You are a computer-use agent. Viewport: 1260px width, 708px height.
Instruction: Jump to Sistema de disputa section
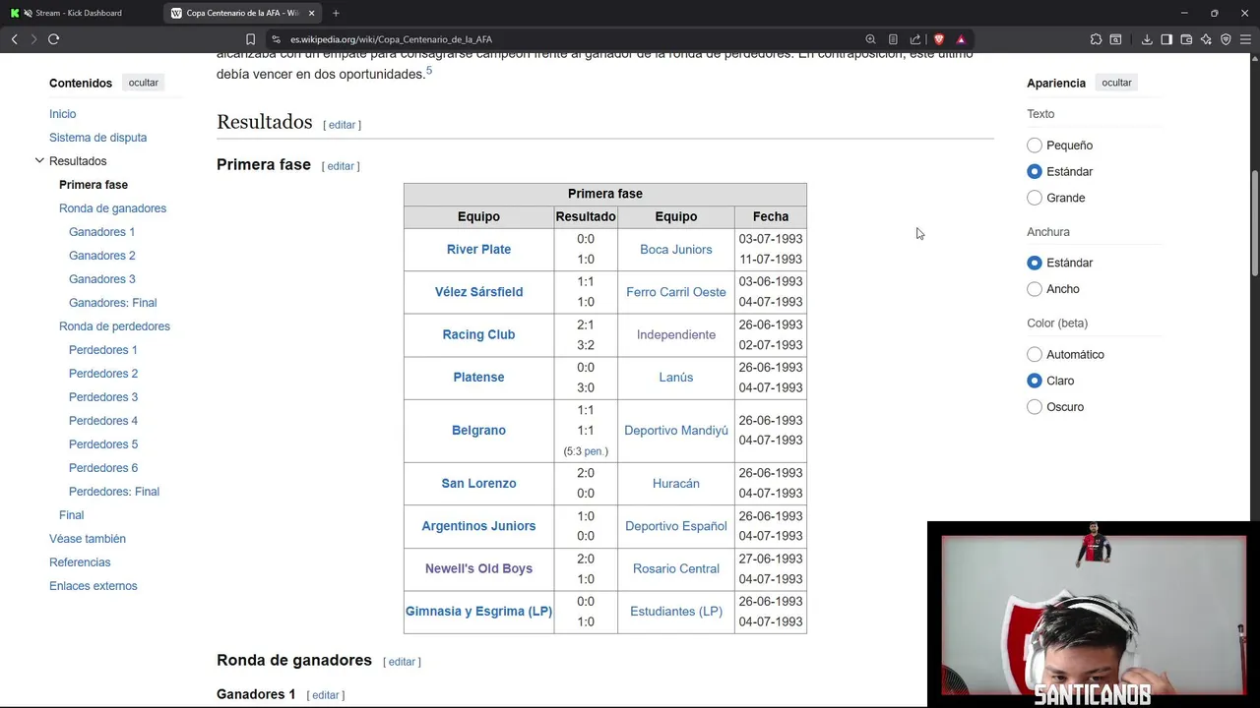pyautogui.click(x=97, y=138)
